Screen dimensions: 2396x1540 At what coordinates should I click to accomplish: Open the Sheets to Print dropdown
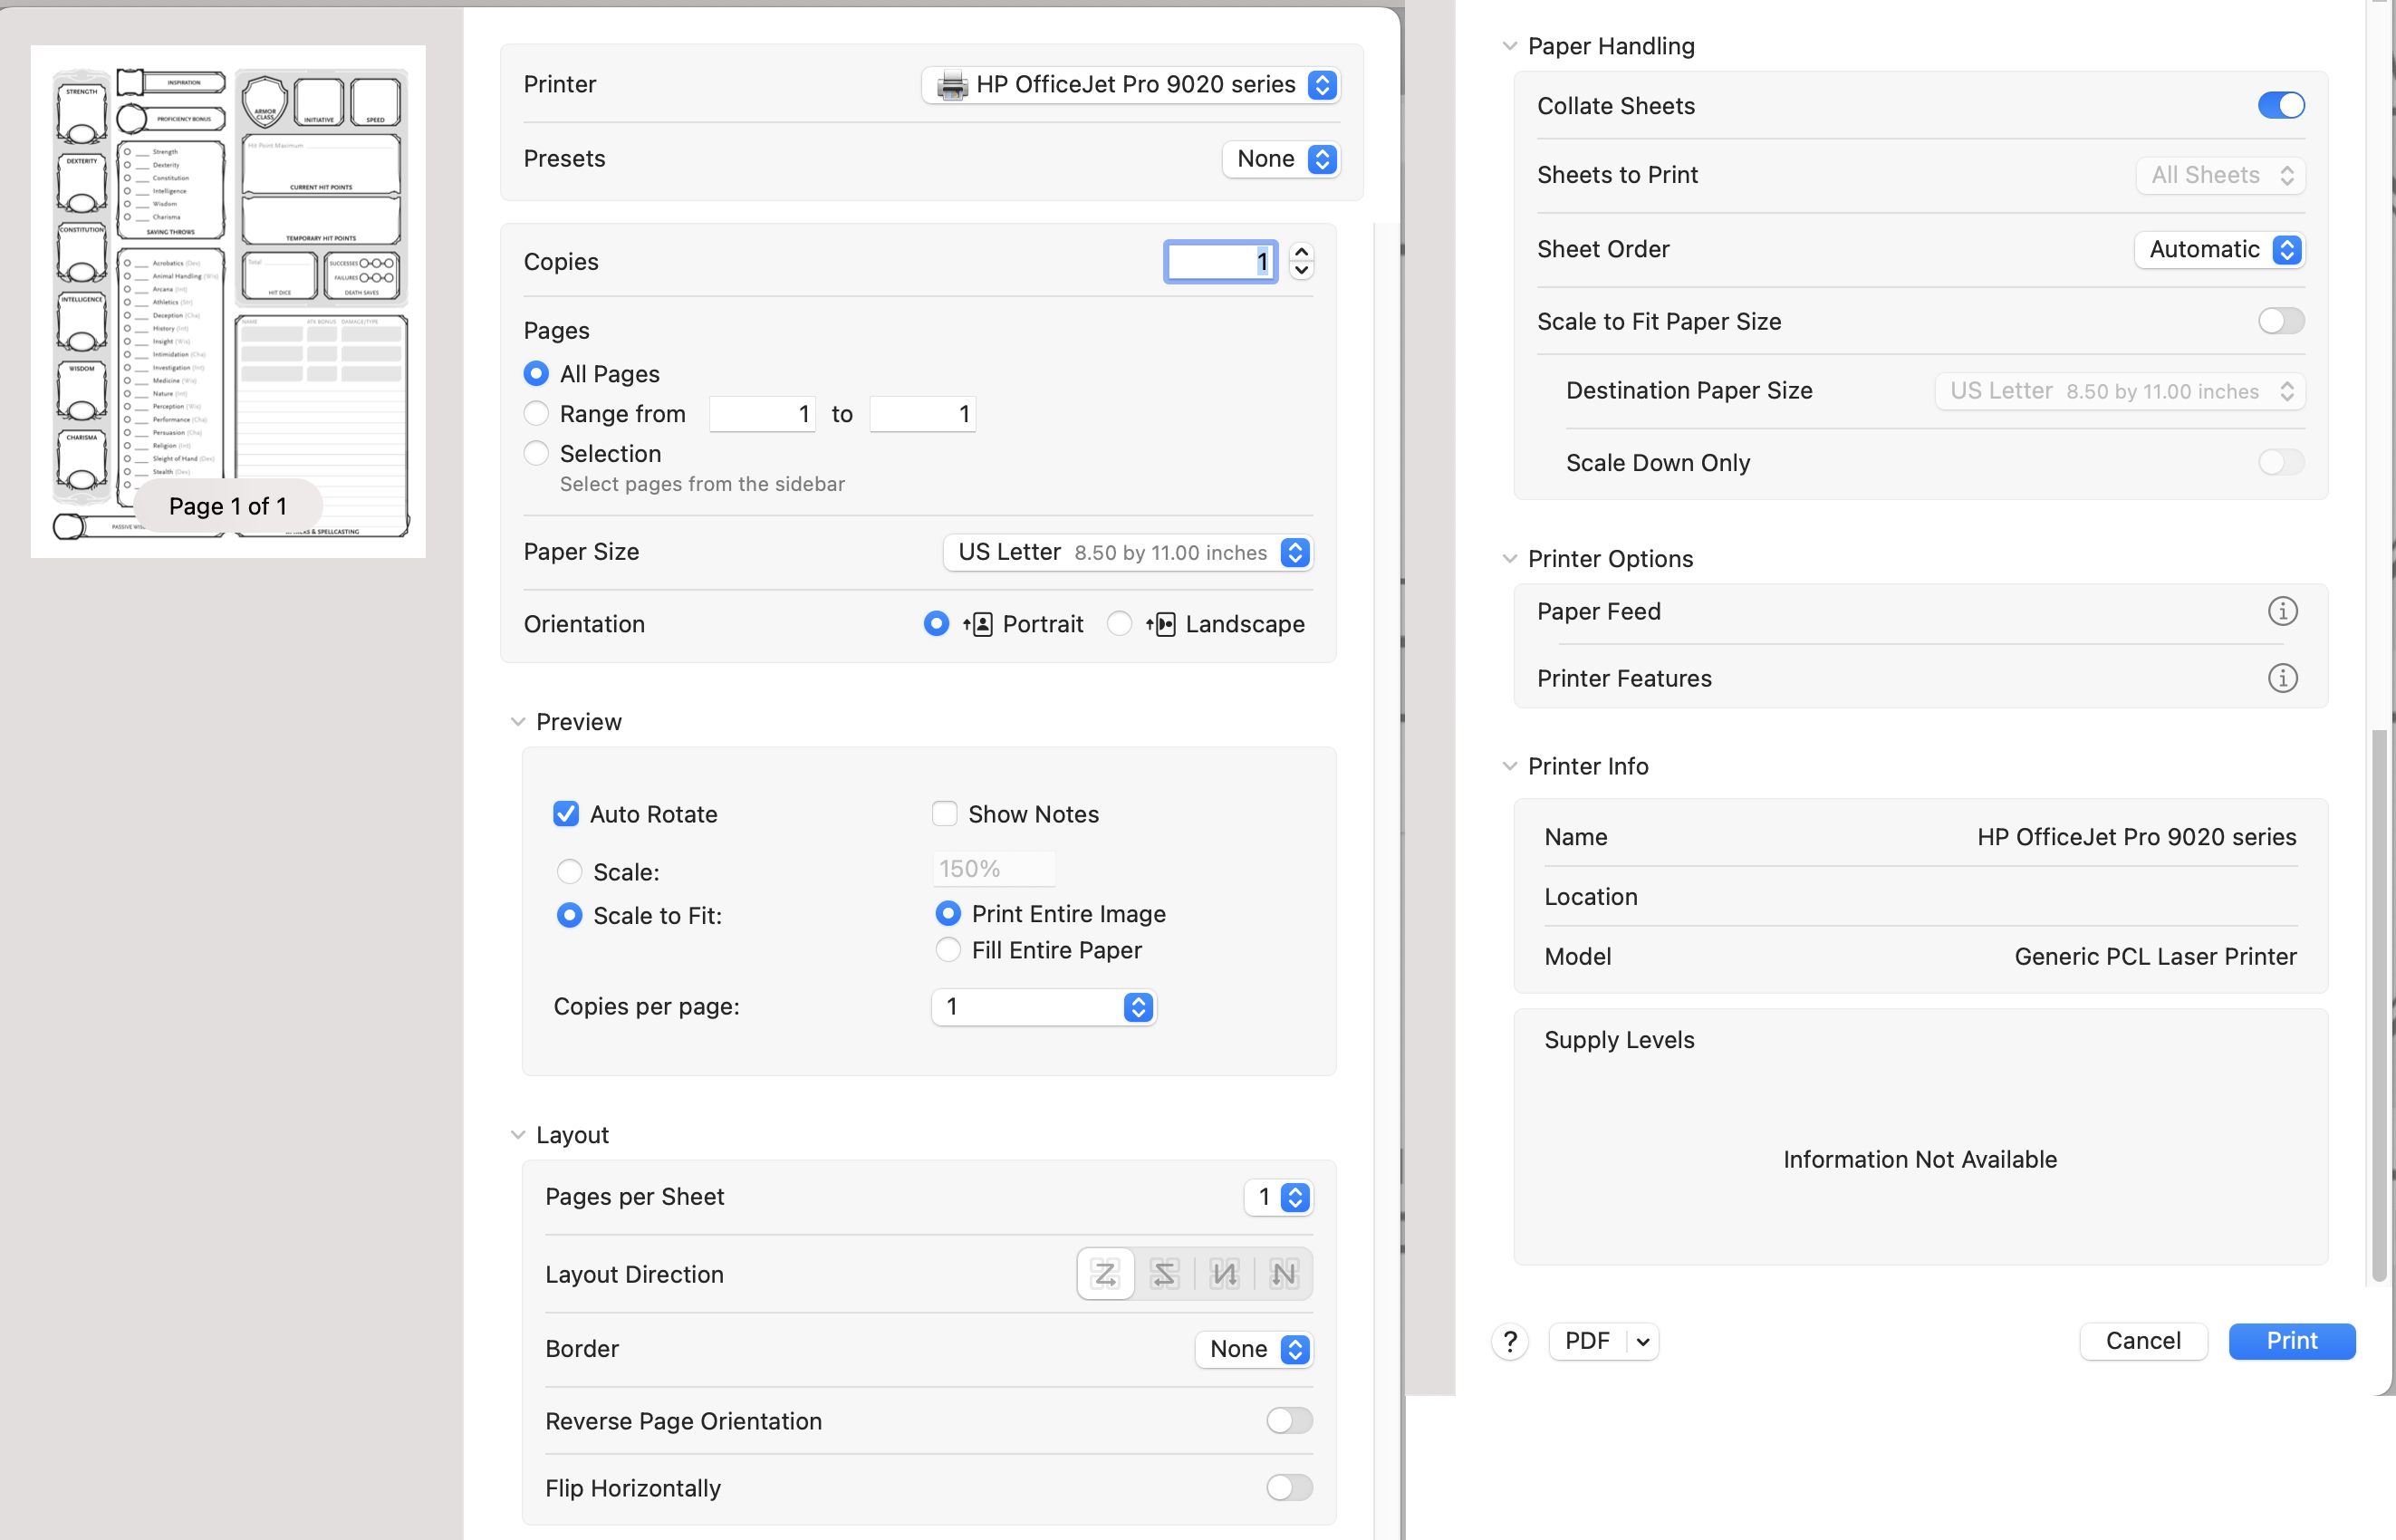coord(2220,176)
